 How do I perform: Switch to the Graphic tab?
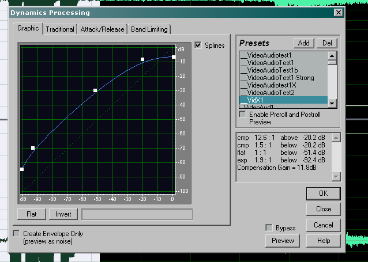tap(28, 29)
